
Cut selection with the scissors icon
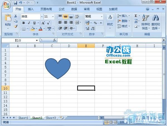pos(16,16)
